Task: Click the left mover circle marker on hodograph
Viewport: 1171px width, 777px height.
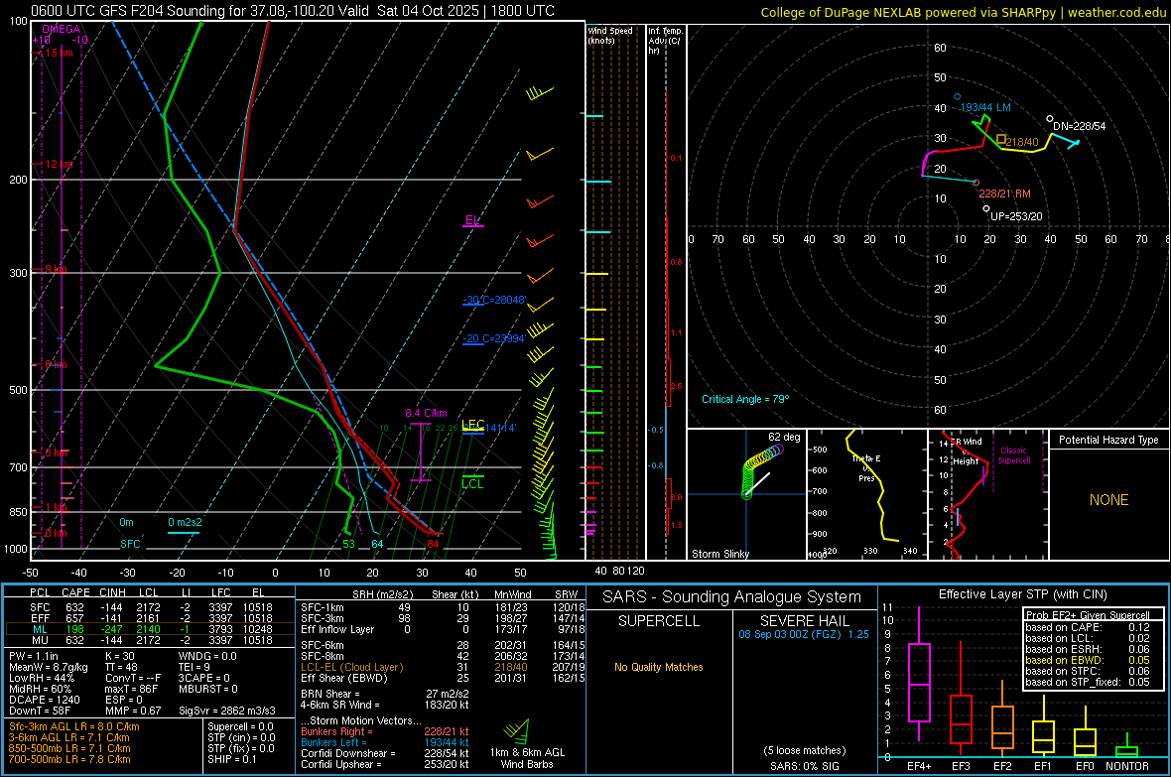Action: [x=958, y=97]
